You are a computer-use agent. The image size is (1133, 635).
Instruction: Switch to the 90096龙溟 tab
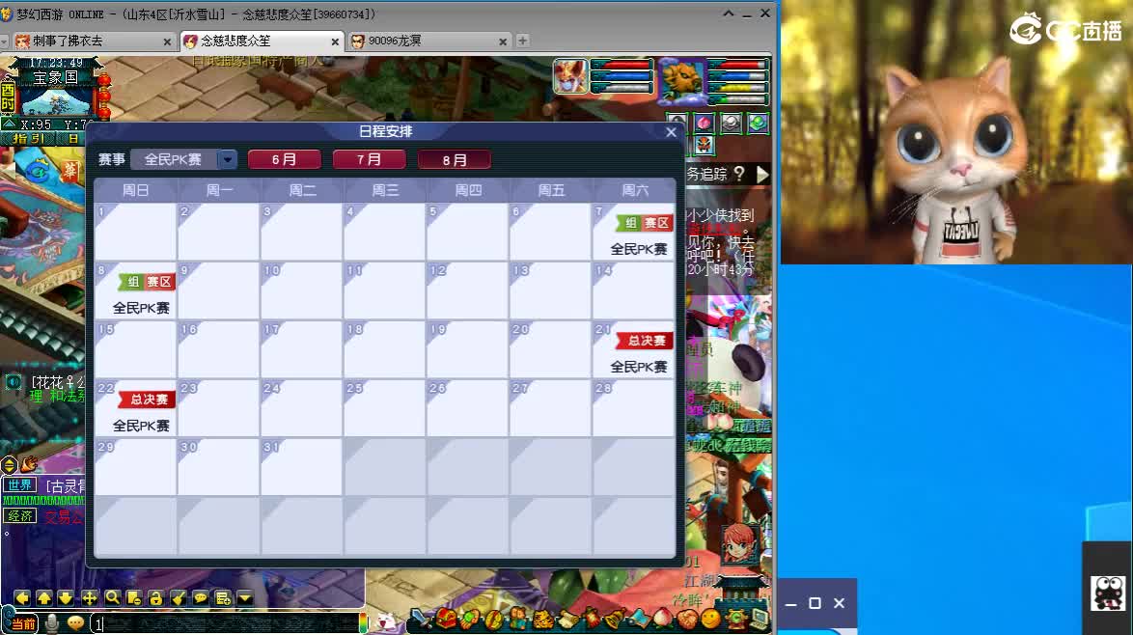(428, 41)
